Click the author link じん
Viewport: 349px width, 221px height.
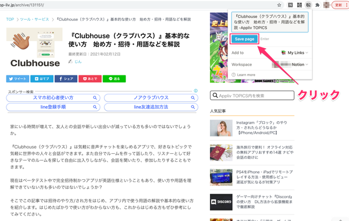pyautogui.click(x=78, y=61)
